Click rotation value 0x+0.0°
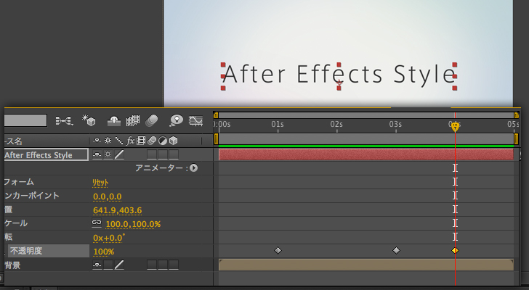The width and height of the screenshot is (529, 290). pos(109,238)
